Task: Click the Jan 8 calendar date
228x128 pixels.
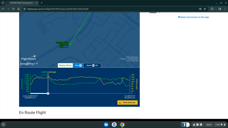Action: (x=209, y=125)
